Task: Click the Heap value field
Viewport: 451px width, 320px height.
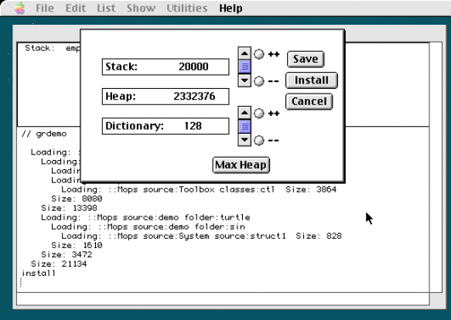Action: (166, 97)
